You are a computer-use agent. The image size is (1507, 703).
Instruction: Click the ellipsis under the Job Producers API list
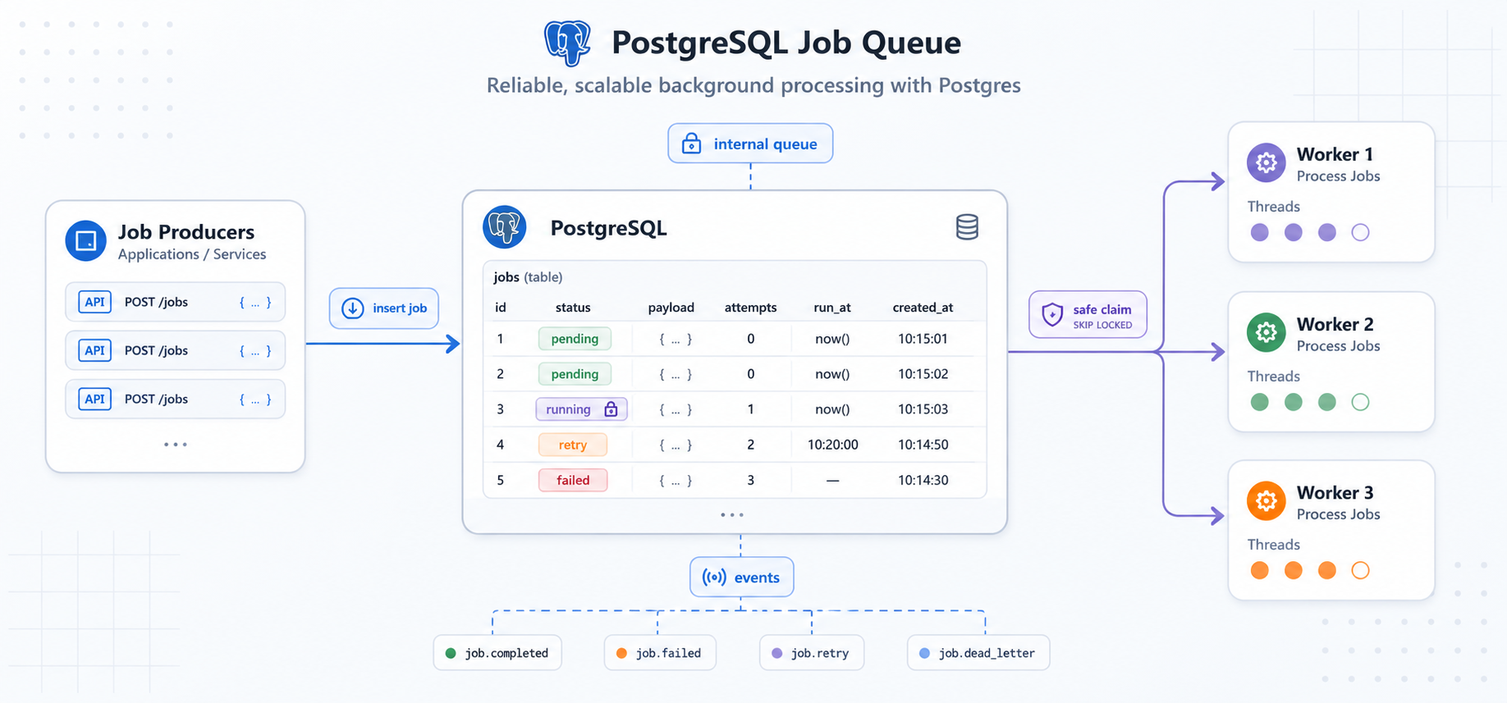coord(175,445)
